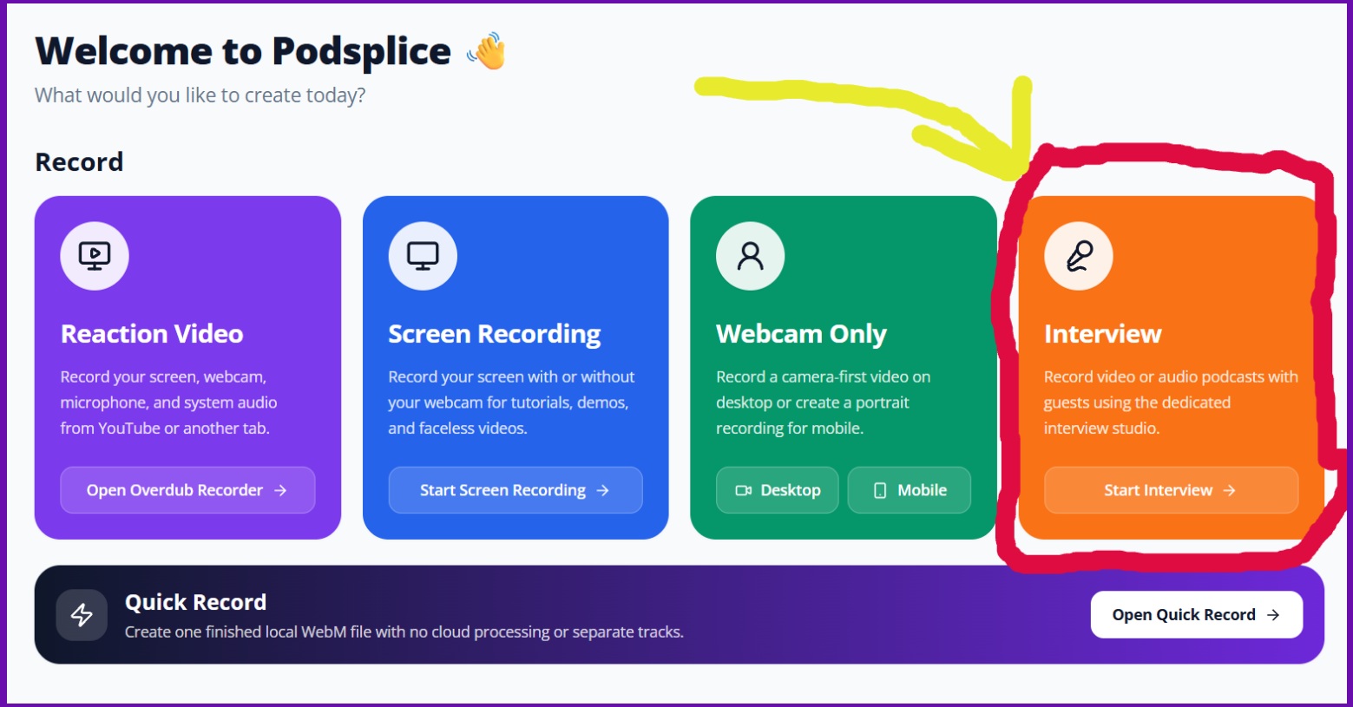Choose Desktop webcam recording
Image resolution: width=1353 pixels, height=707 pixels.
[x=778, y=490]
